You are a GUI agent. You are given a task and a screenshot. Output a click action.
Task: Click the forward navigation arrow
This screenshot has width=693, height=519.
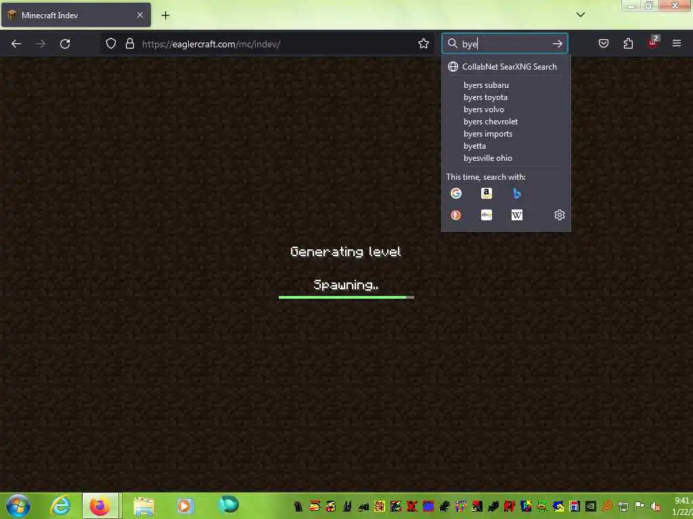pyautogui.click(x=41, y=44)
